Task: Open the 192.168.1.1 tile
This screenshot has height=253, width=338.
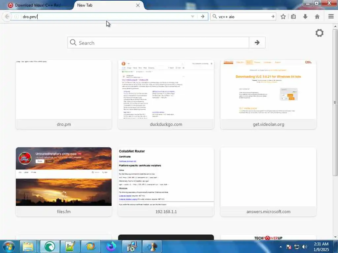Action: click(x=166, y=182)
